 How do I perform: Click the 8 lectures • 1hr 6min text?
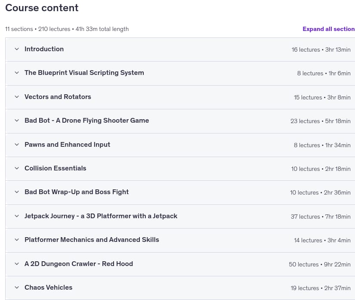[324, 73]
